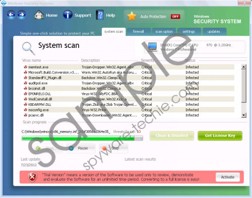Click the green scan progress bar
252x198 pixels.
[82, 138]
